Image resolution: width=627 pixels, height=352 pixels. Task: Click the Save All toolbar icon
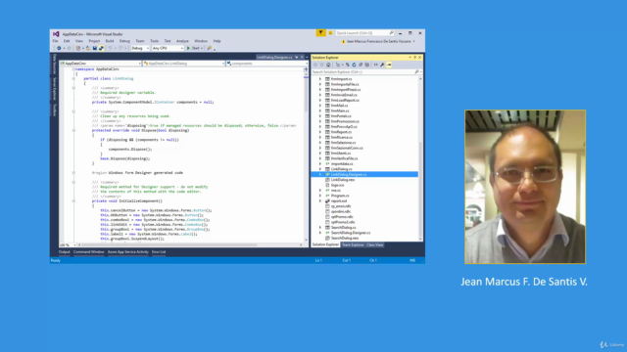point(101,48)
